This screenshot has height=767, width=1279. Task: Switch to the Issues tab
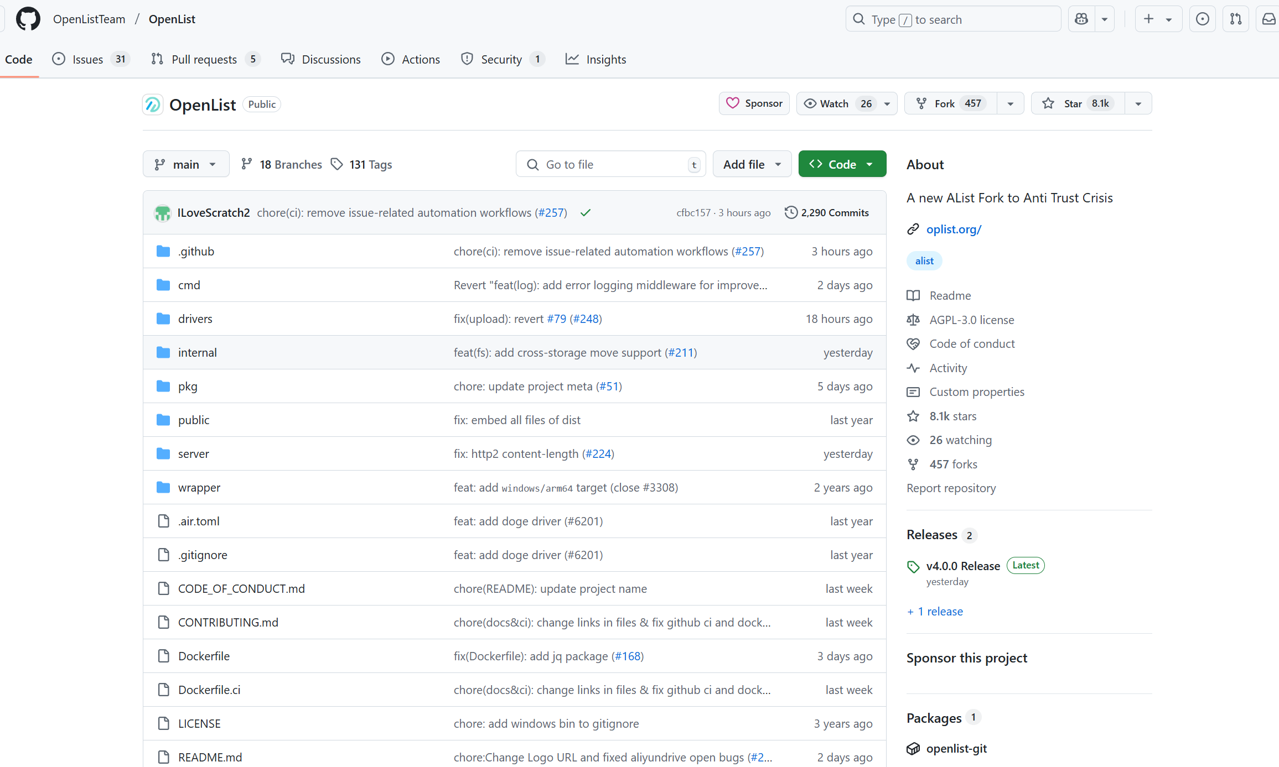(x=91, y=59)
